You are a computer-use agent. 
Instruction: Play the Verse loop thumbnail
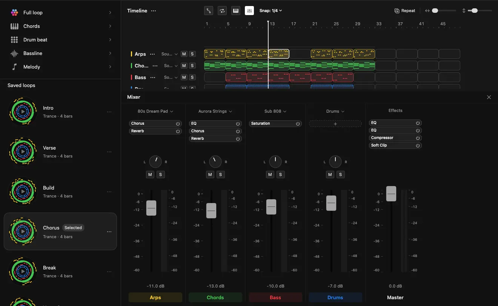pyautogui.click(x=23, y=151)
